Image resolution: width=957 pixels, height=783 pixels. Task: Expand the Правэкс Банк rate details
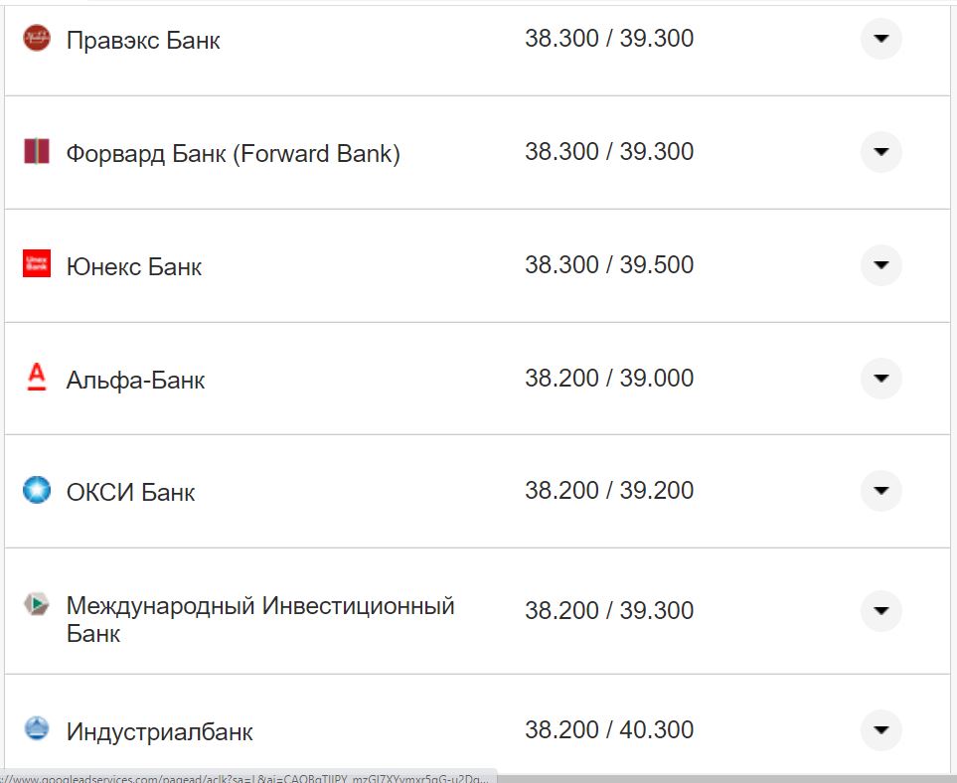coord(880,40)
